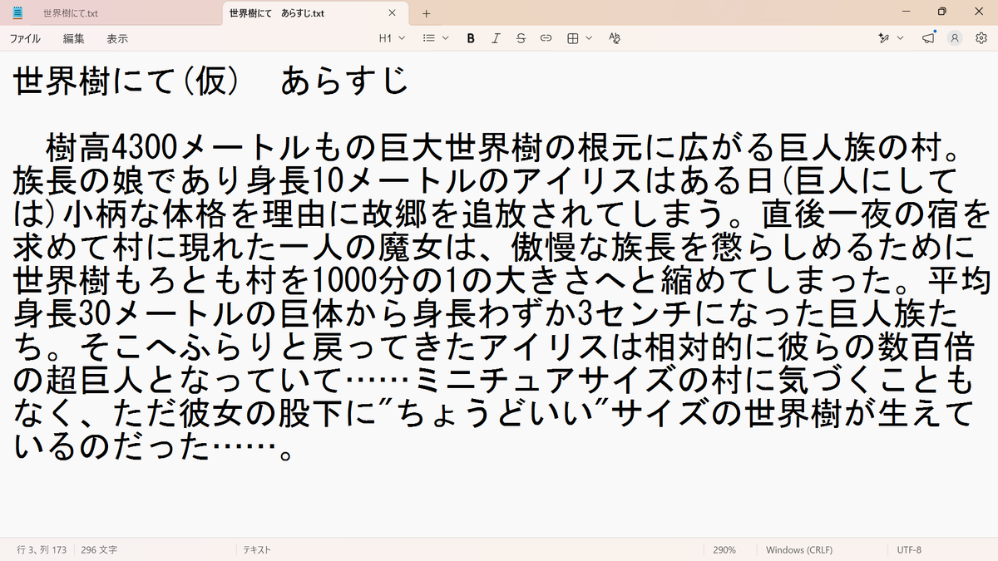Viewport: 998px width, 561px height.
Task: Toggle bold formatting
Action: [x=471, y=38]
